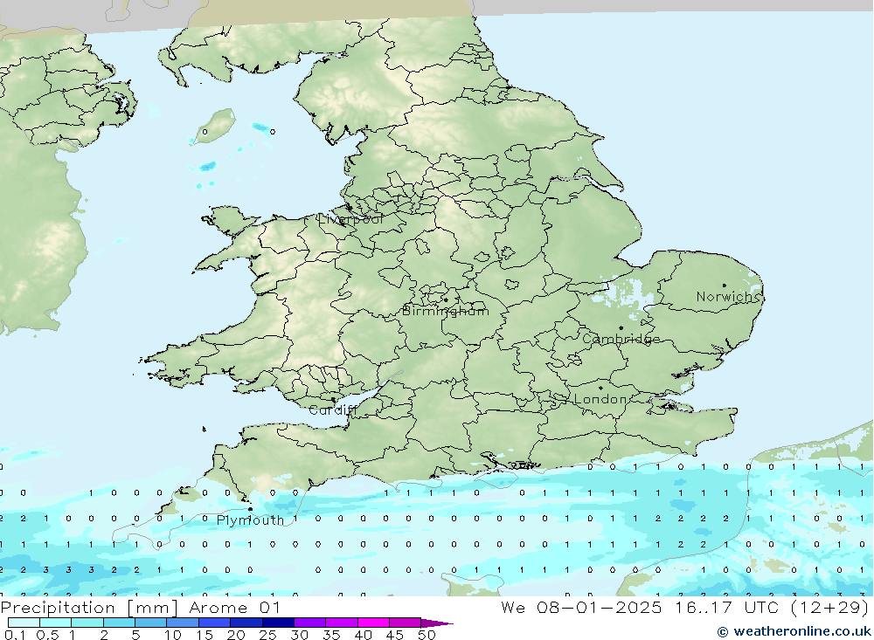Select the Birmingham city label

(x=445, y=311)
